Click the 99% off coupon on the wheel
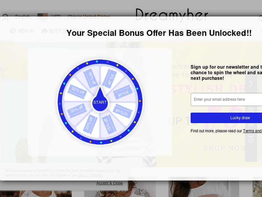This screenshot has width=262, height=197. tap(92, 78)
